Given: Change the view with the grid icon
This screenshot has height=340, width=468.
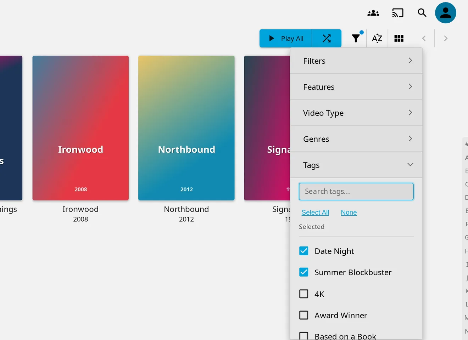Looking at the screenshot, I should click(x=399, y=38).
